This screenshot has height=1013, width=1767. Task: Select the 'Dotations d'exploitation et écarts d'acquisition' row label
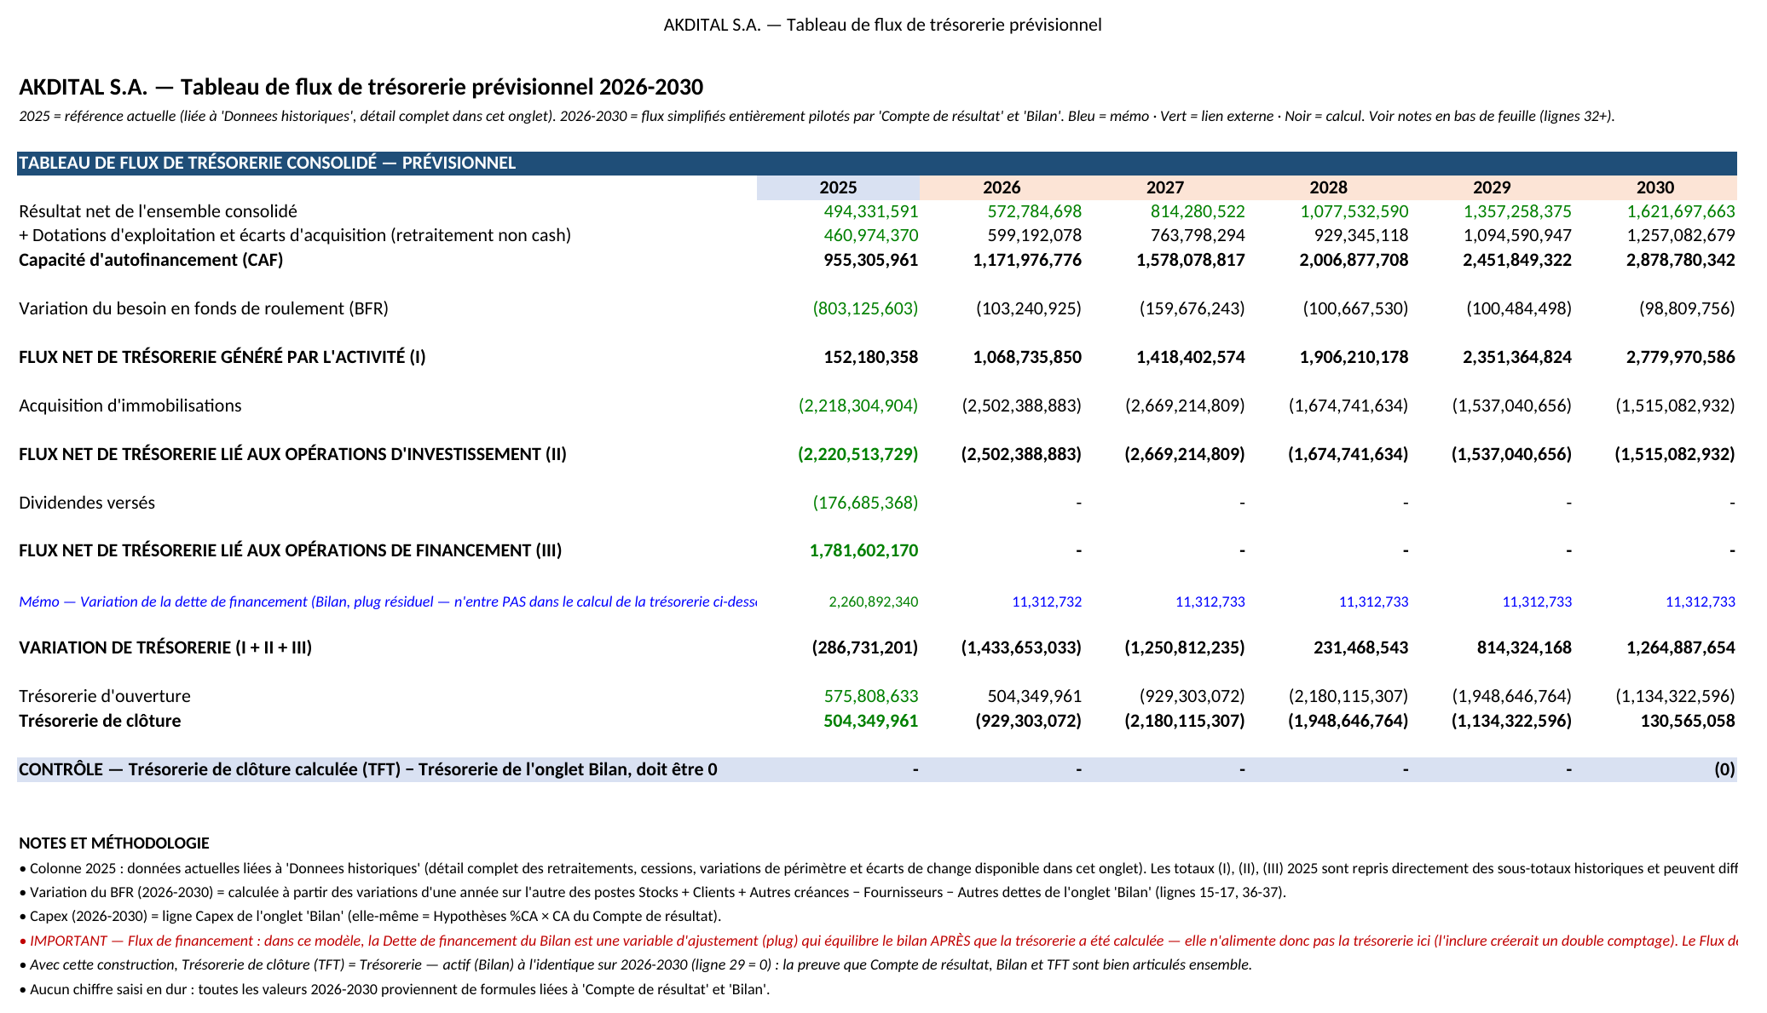click(295, 235)
